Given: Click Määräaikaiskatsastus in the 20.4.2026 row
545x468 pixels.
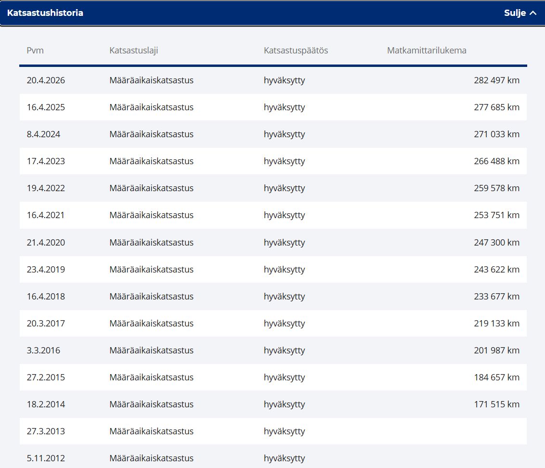Looking at the screenshot, I should click(152, 80).
